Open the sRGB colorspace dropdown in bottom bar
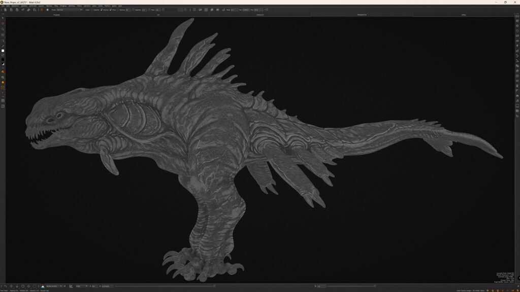This screenshot has width=520, height=292. coord(54,286)
